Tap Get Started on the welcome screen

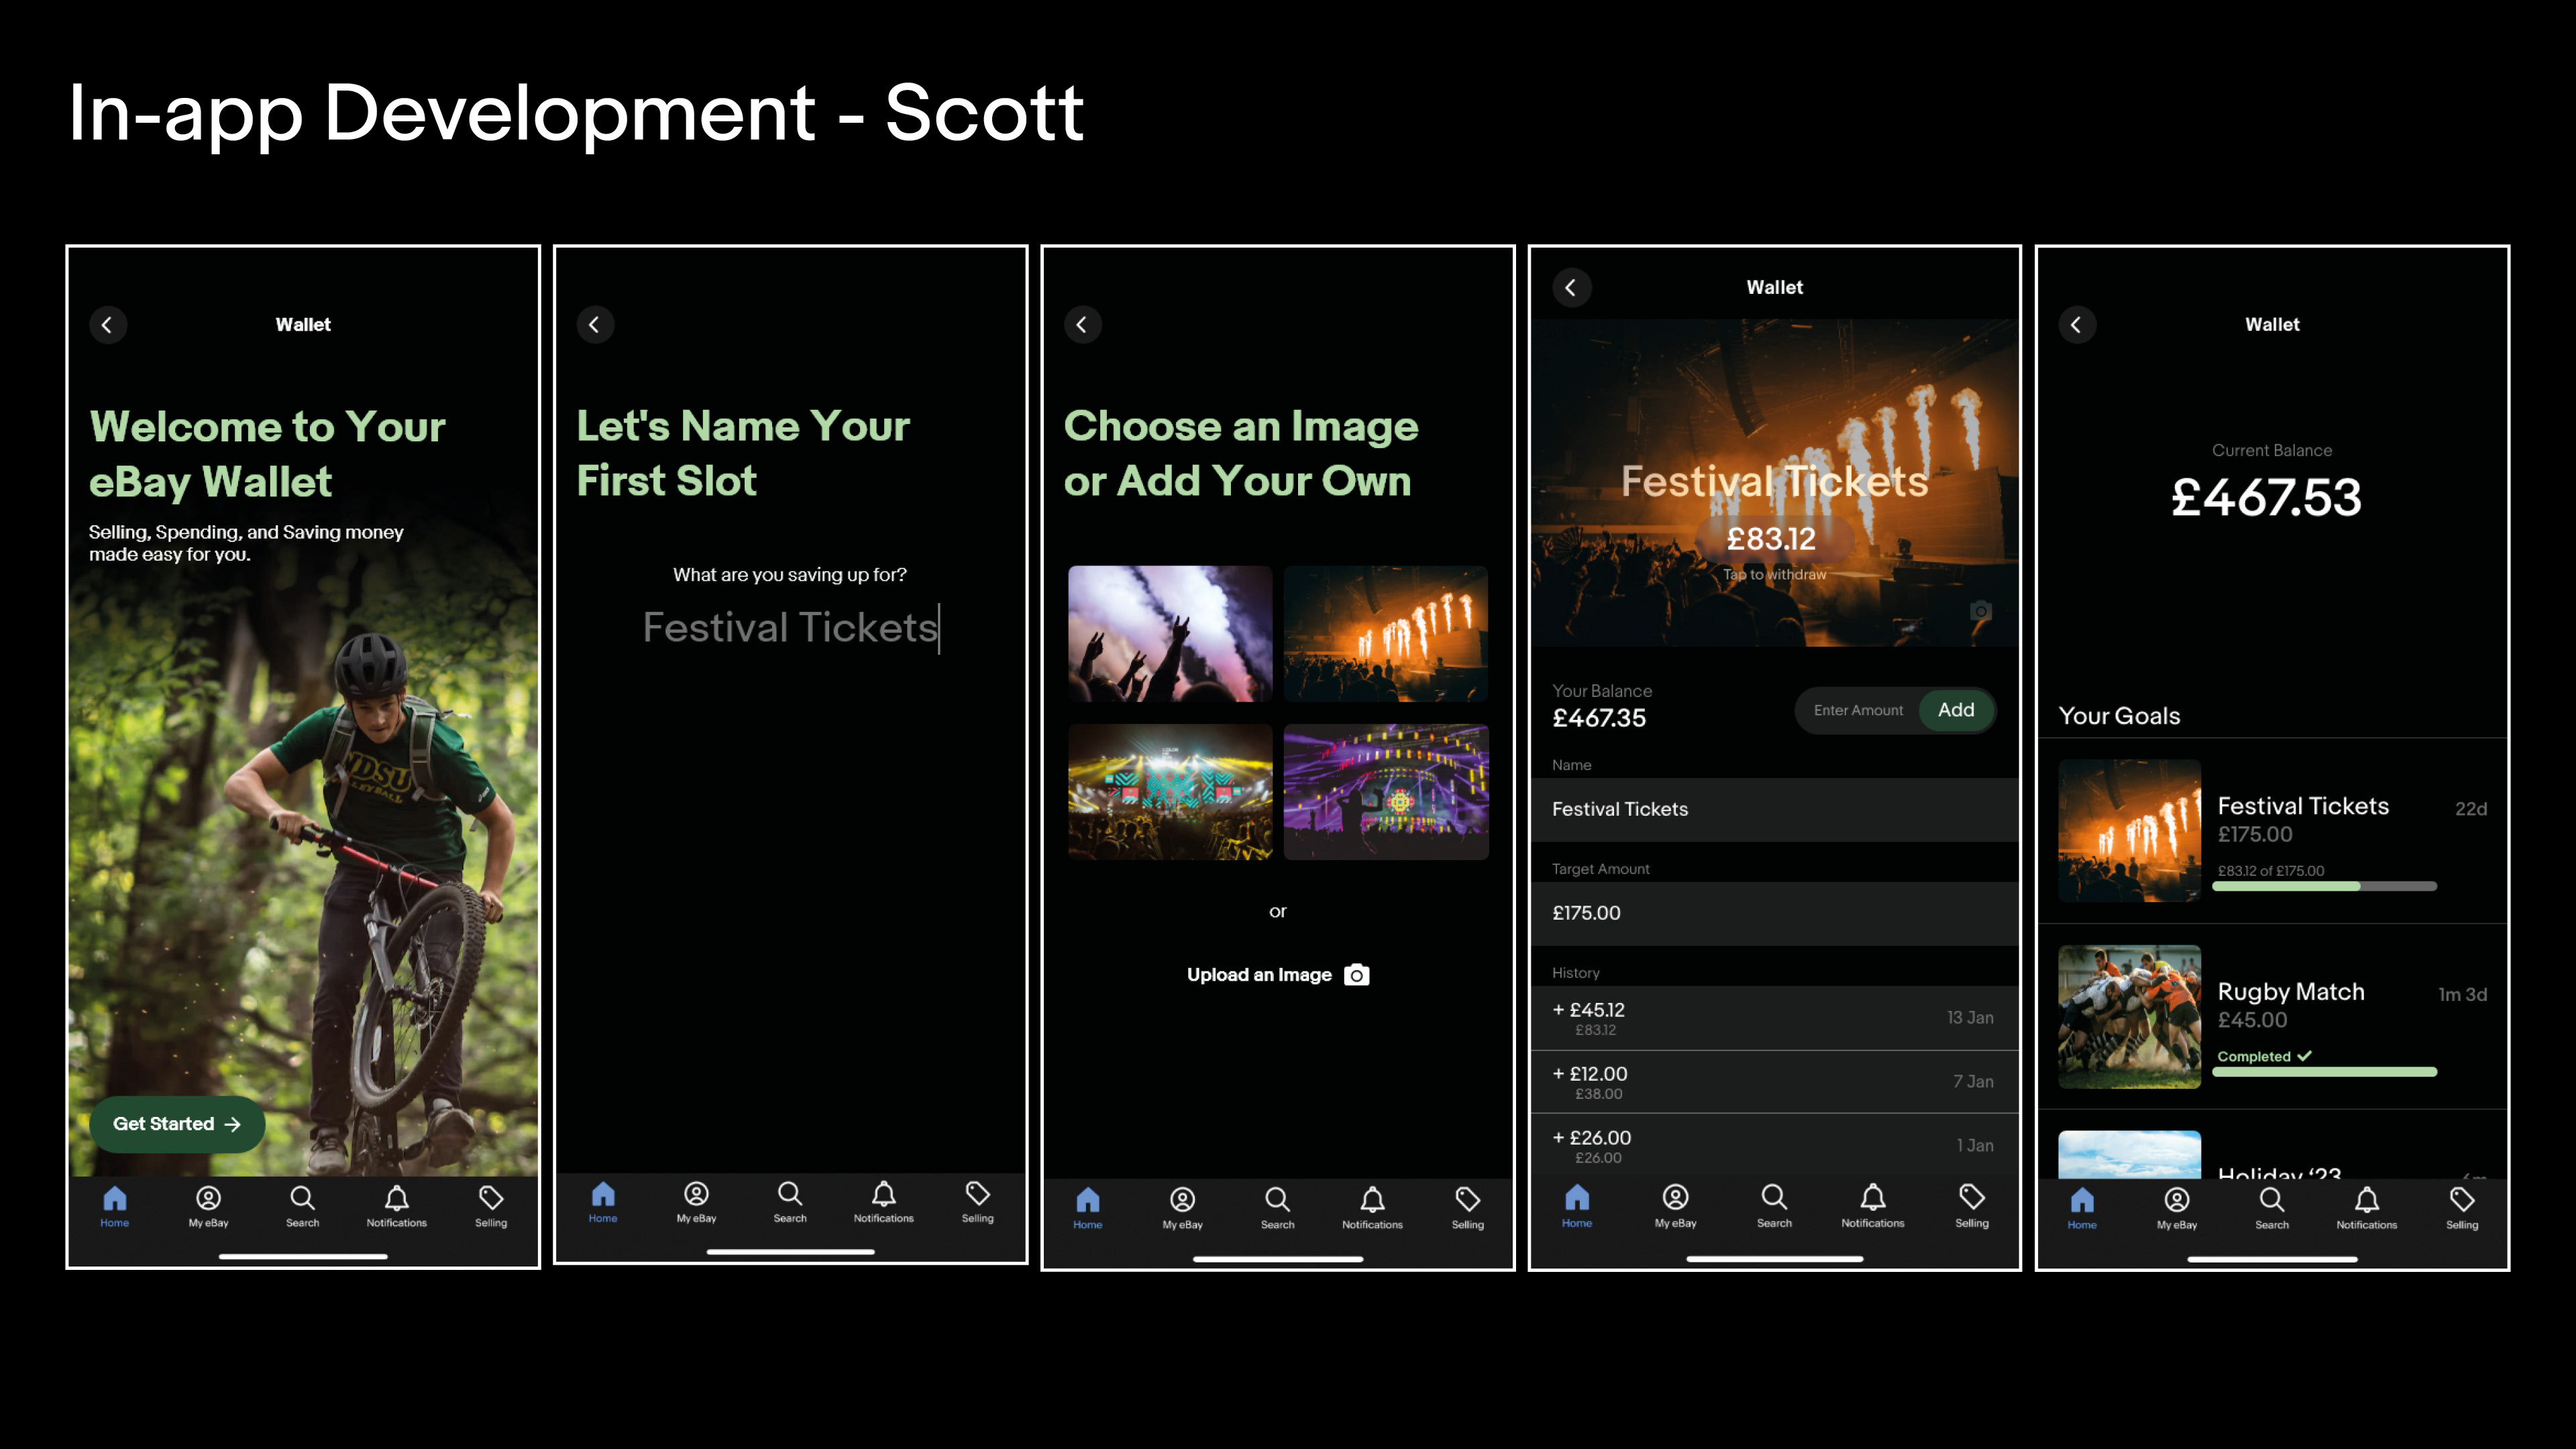click(x=177, y=1124)
